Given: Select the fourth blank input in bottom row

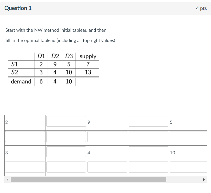Looking at the screenshot, I should (x=149, y=167).
